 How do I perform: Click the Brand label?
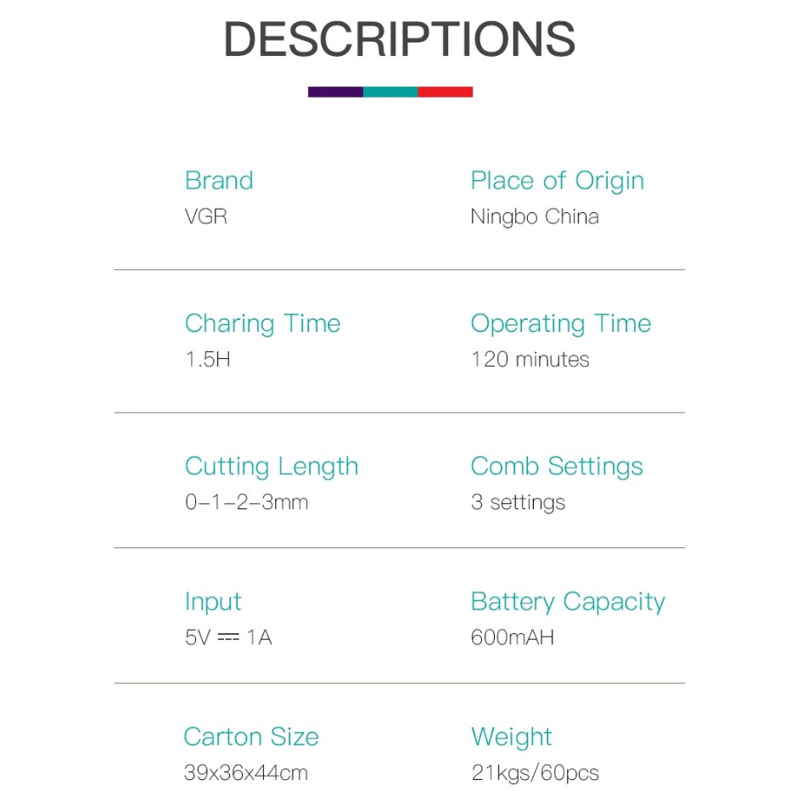point(219,181)
